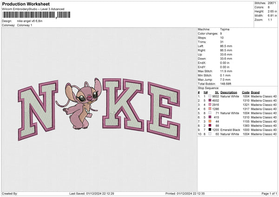
Task: Select the Max Stitch value 11.9 mm
Action: [226, 71]
